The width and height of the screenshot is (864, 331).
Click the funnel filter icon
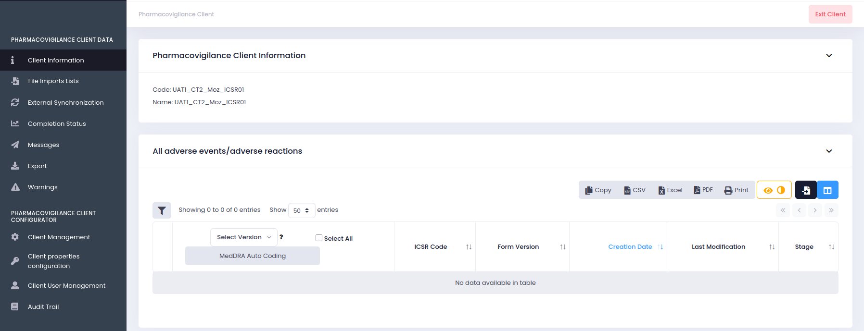162,210
